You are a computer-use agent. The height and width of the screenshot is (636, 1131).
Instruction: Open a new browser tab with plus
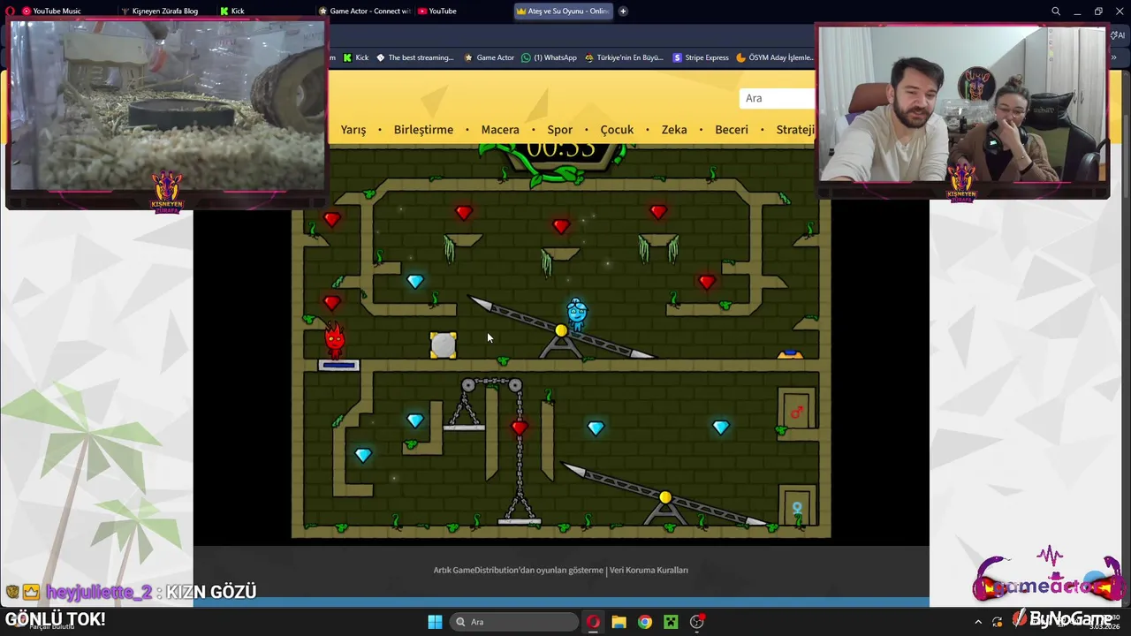pos(623,11)
